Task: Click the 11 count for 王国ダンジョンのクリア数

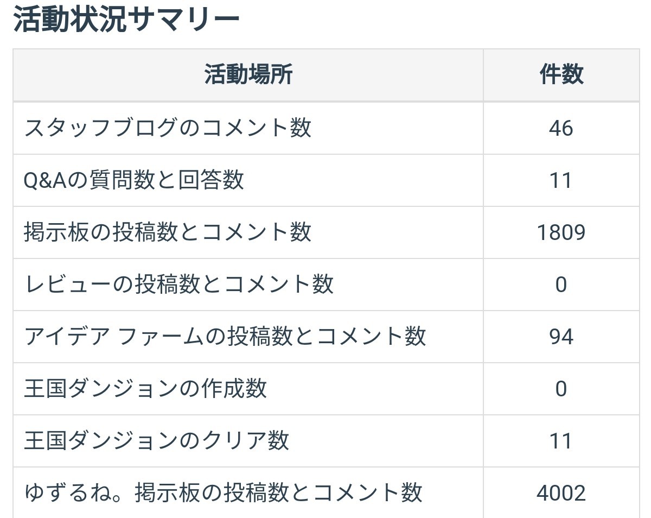Action: tap(561, 441)
